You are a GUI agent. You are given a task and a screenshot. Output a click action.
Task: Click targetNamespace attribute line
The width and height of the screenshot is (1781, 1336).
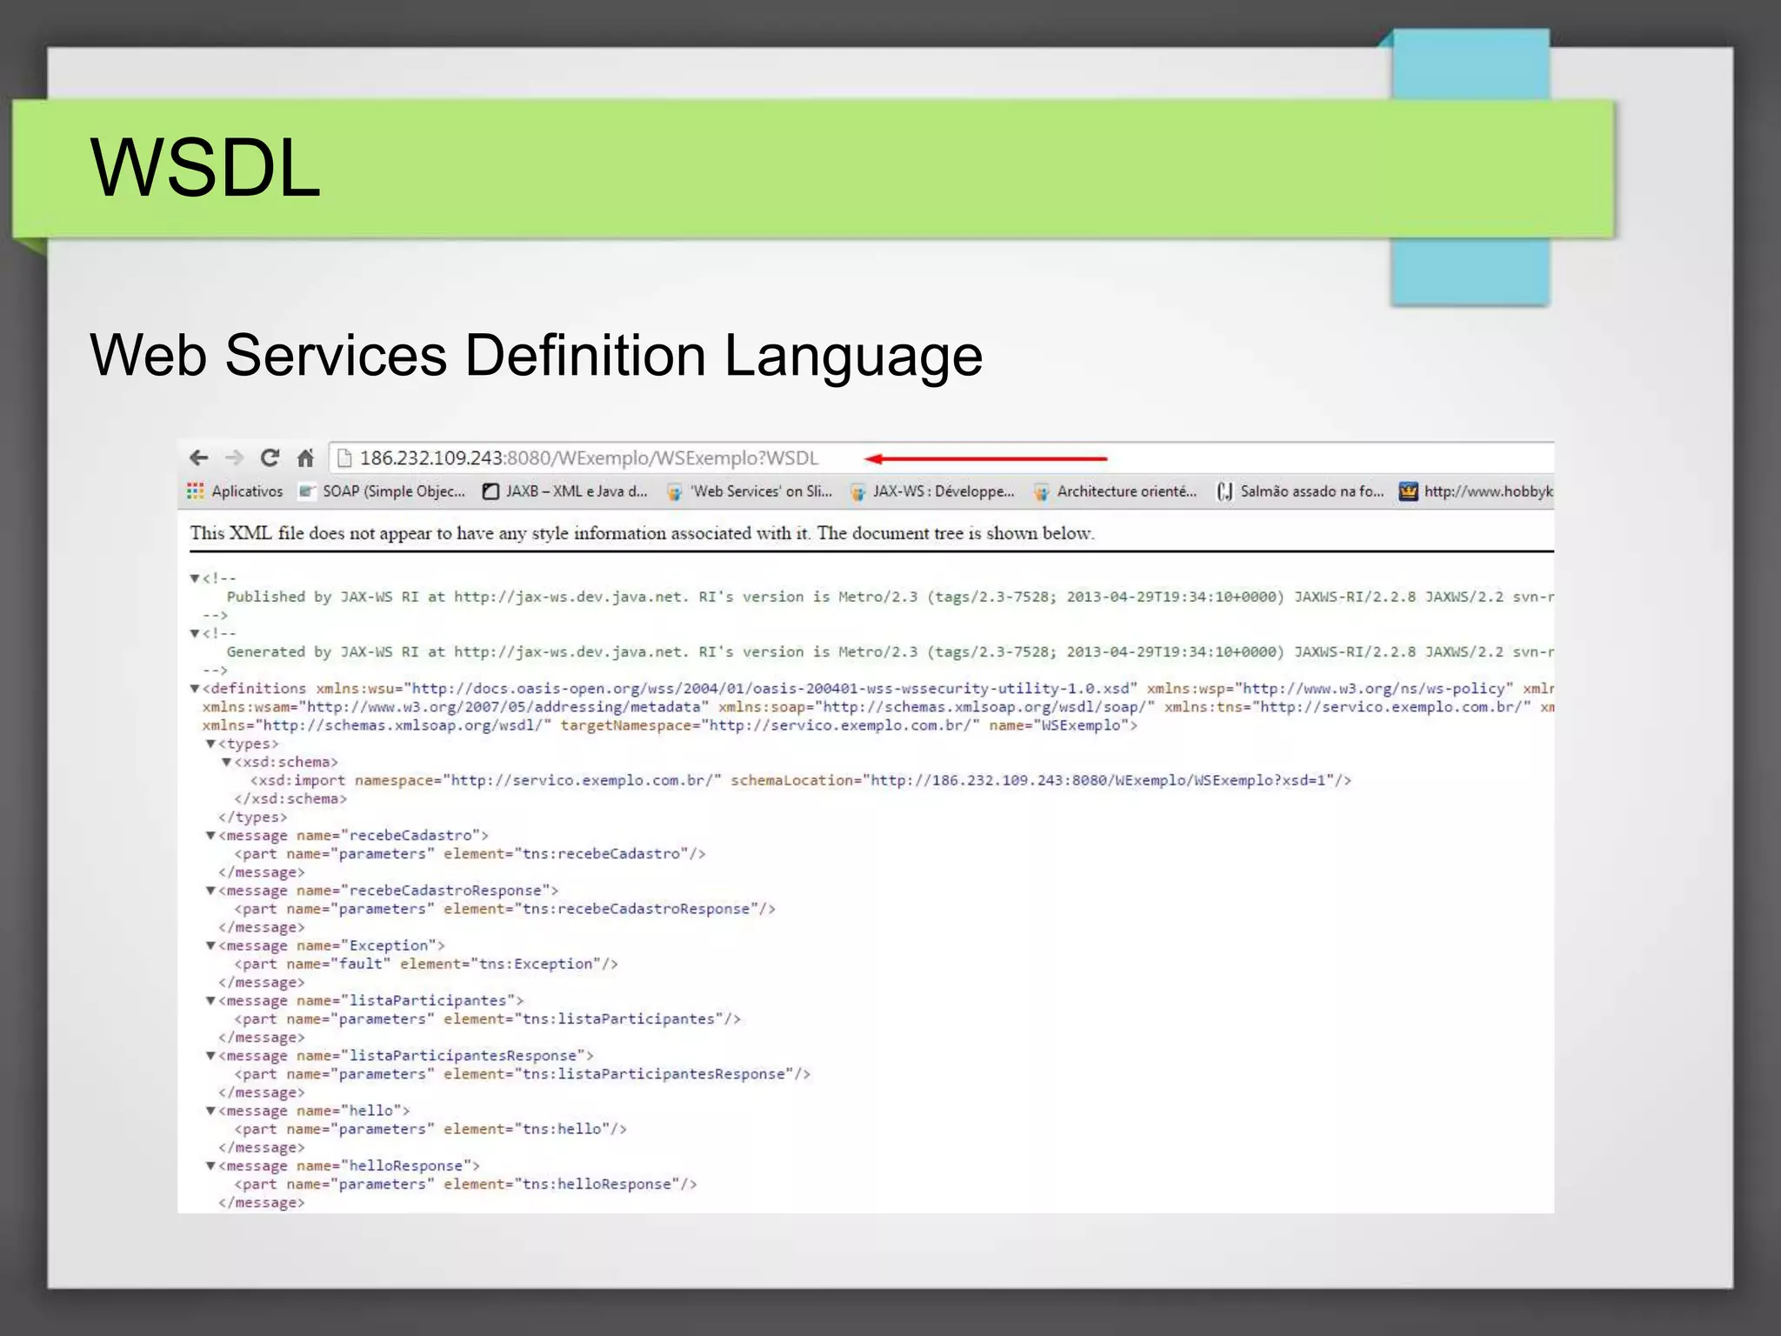pos(670,725)
